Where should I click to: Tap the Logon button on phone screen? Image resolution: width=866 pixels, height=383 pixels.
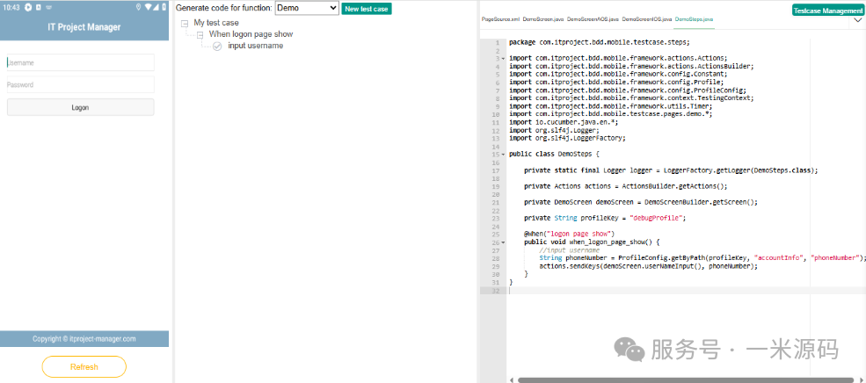coord(81,108)
